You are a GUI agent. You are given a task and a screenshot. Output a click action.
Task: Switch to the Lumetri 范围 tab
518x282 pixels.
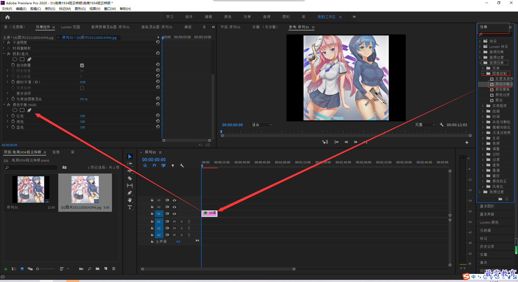[70, 27]
